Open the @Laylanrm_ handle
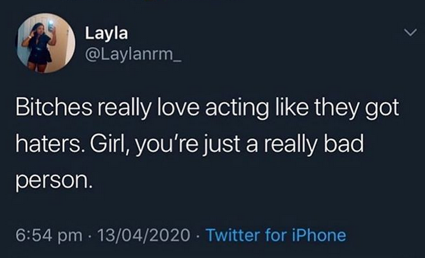Viewport: 425px width, 258px height. click(133, 54)
